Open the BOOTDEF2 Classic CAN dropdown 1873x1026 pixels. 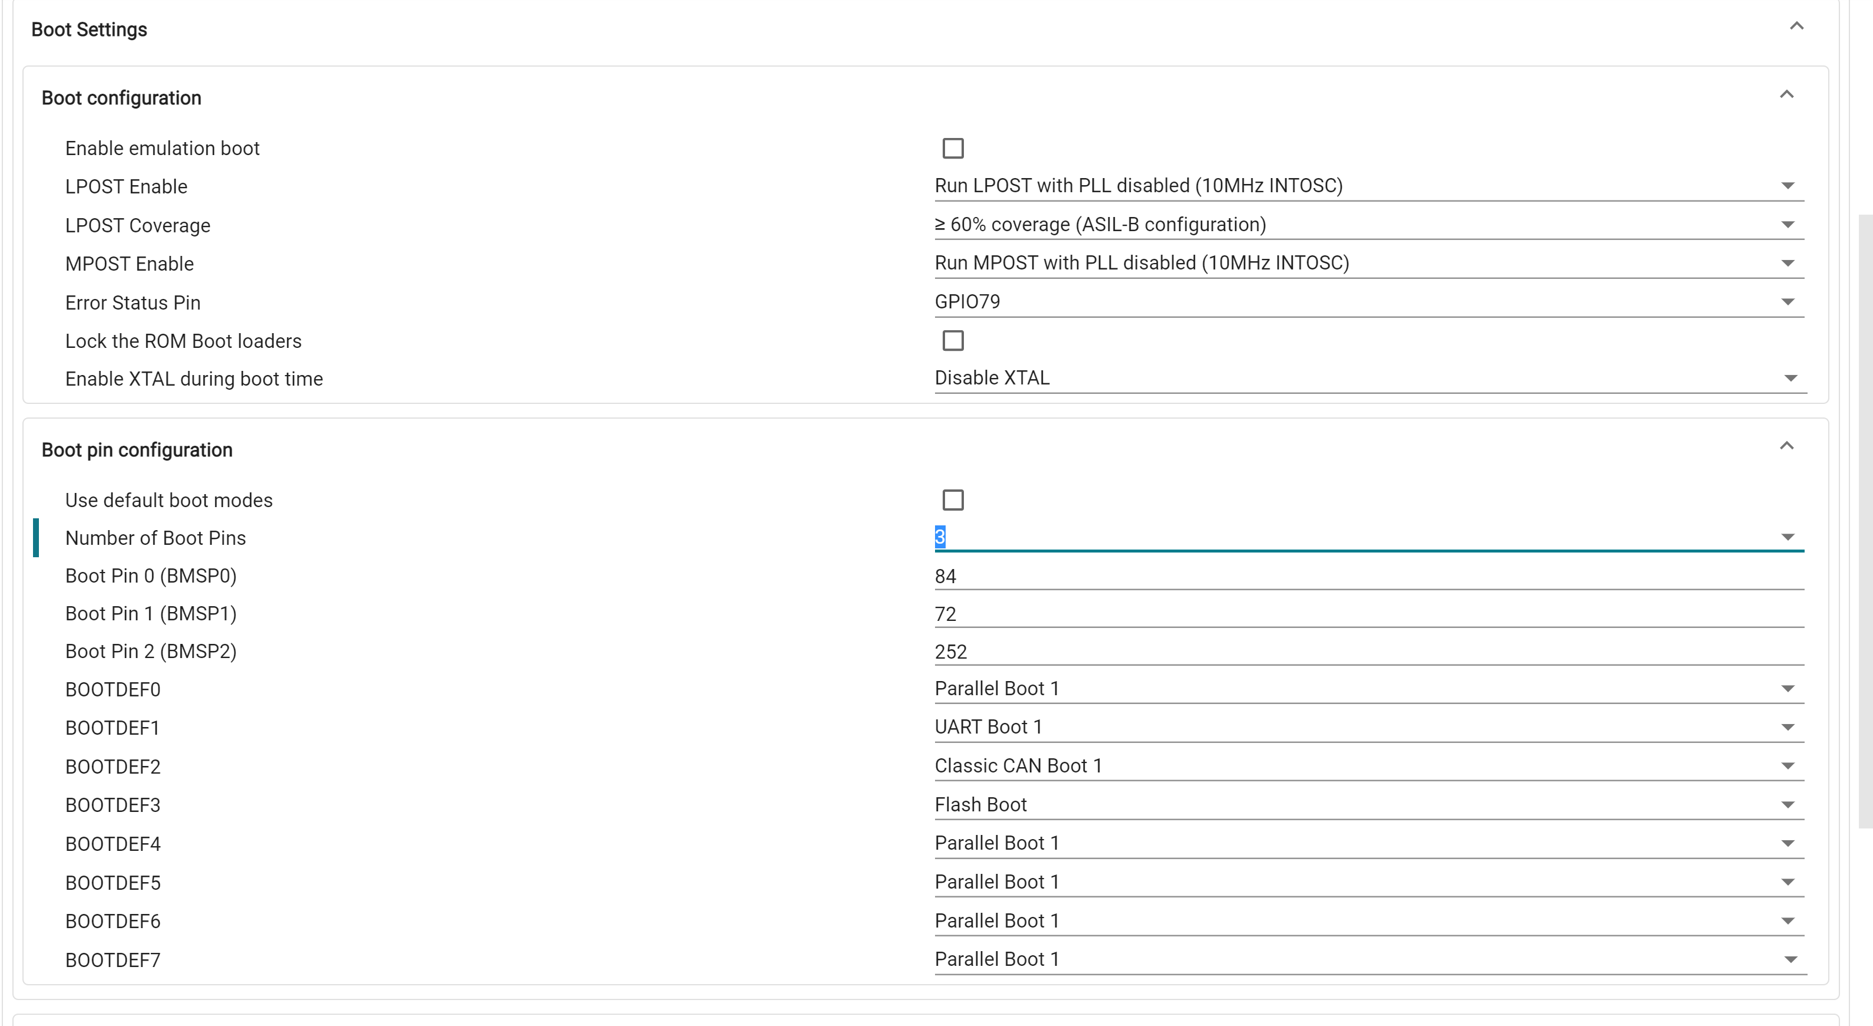(1789, 766)
